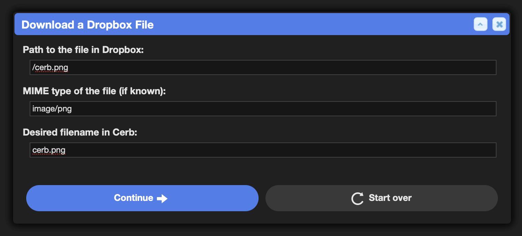Click the Continue button
The image size is (522, 236).
(142, 198)
